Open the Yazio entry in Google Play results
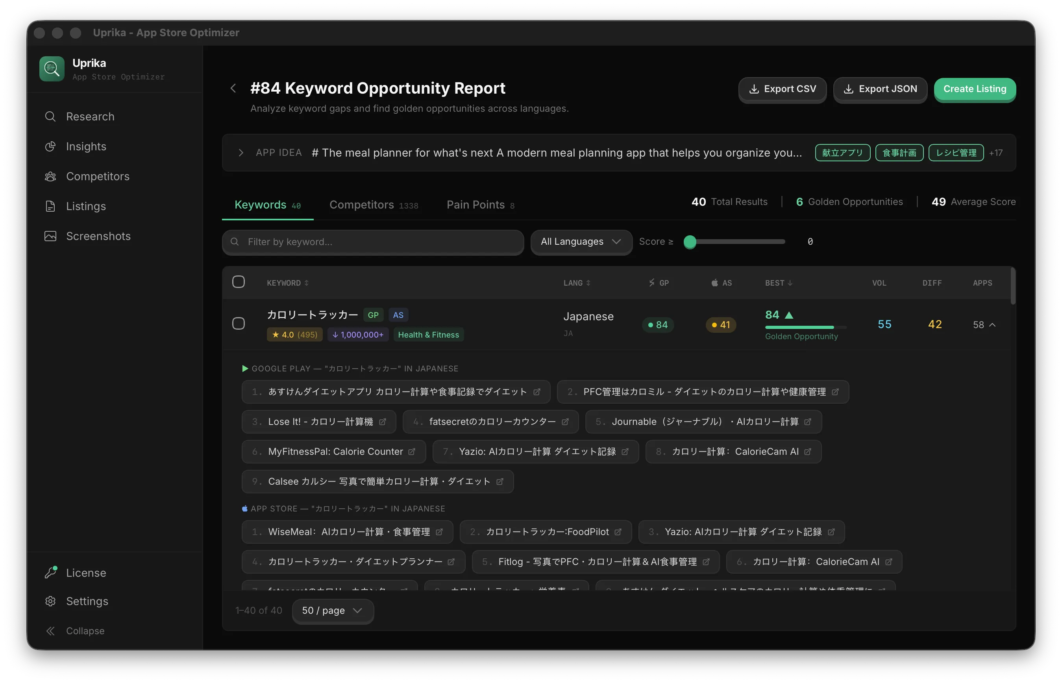This screenshot has height=683, width=1062. (535, 452)
